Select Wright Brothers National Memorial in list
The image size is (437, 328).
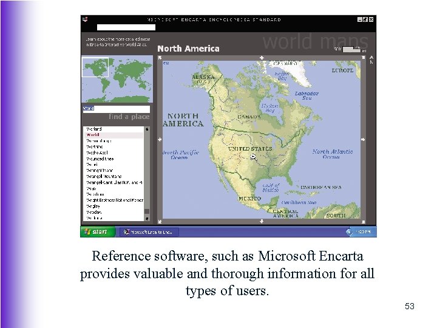coord(113,200)
